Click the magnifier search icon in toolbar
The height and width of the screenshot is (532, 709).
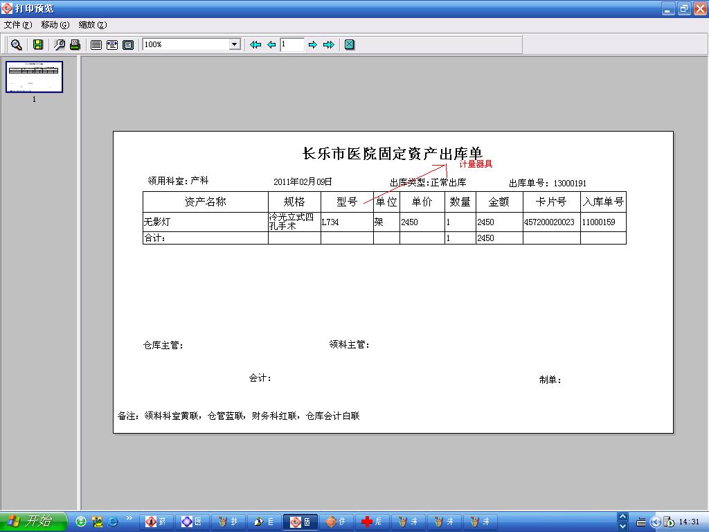17,44
